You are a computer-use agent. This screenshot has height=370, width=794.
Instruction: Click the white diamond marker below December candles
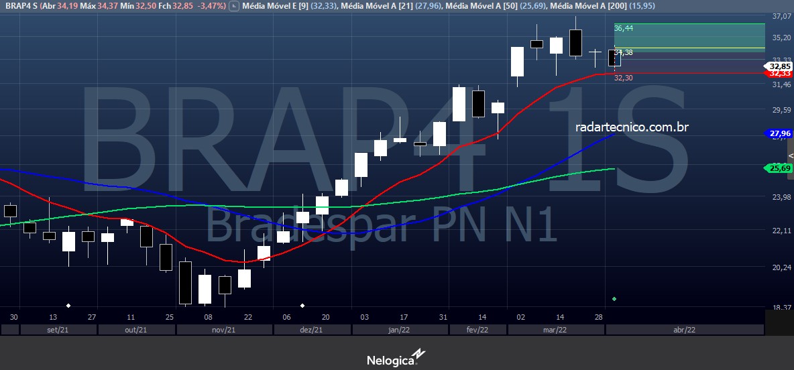click(x=302, y=306)
